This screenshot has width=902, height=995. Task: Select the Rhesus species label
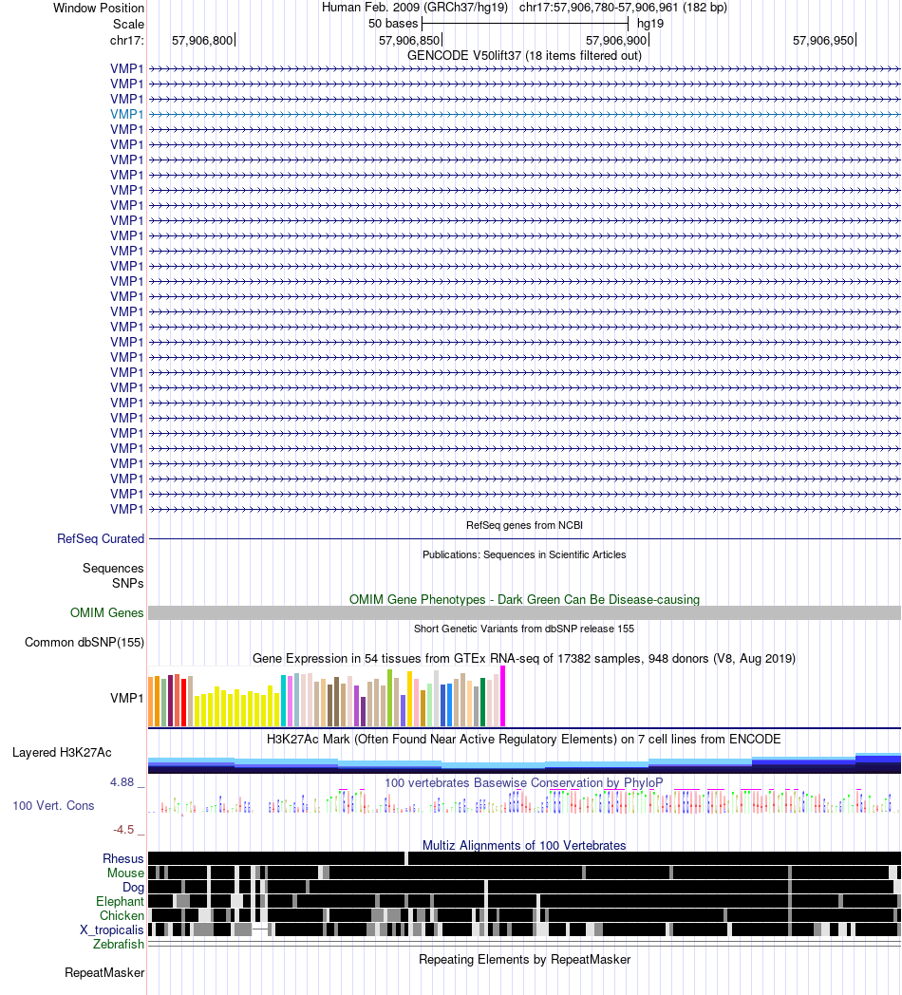[x=123, y=858]
